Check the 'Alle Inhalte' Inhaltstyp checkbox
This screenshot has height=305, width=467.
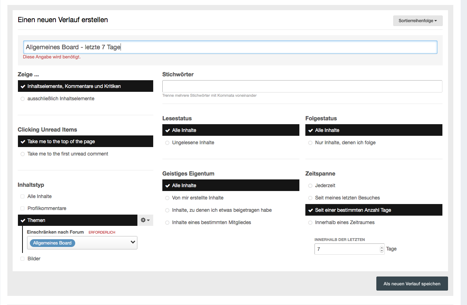[23, 197]
